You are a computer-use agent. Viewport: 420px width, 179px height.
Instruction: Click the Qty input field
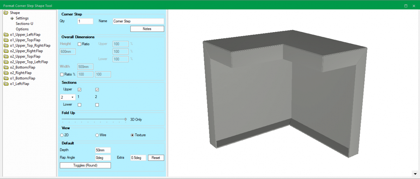tap(85, 21)
